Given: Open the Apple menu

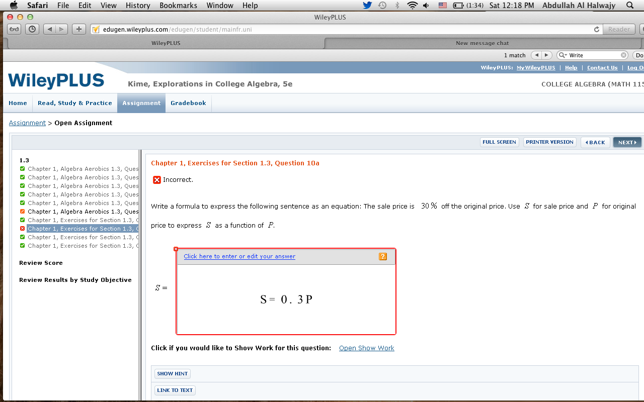Looking at the screenshot, I should click(x=14, y=6).
